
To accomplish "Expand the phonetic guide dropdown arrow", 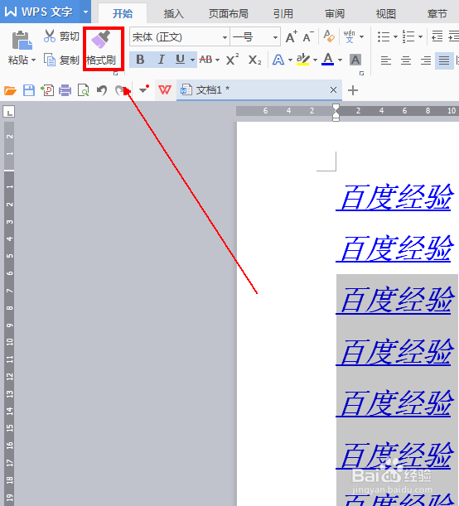I will pyautogui.click(x=362, y=36).
